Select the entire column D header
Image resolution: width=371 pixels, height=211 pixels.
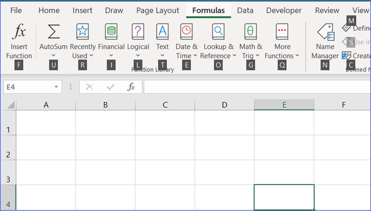click(225, 105)
